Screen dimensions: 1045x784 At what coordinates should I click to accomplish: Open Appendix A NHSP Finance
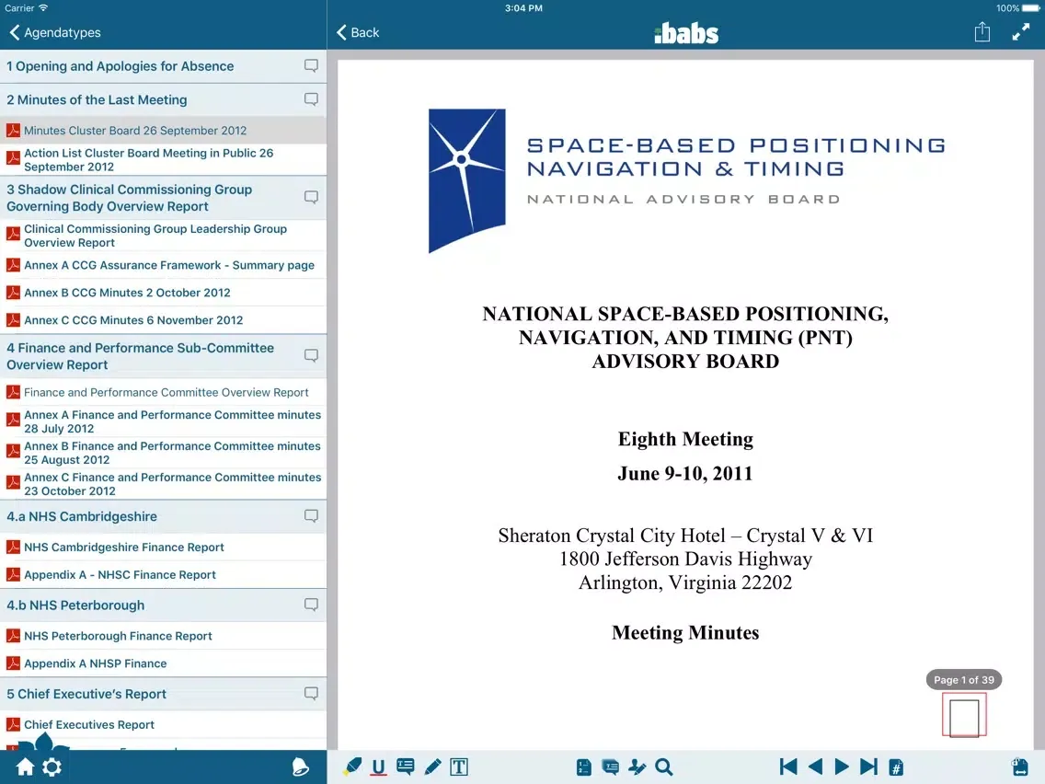point(164,663)
